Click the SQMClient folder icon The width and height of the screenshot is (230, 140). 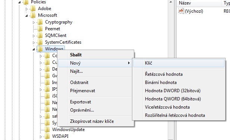pos(40,35)
